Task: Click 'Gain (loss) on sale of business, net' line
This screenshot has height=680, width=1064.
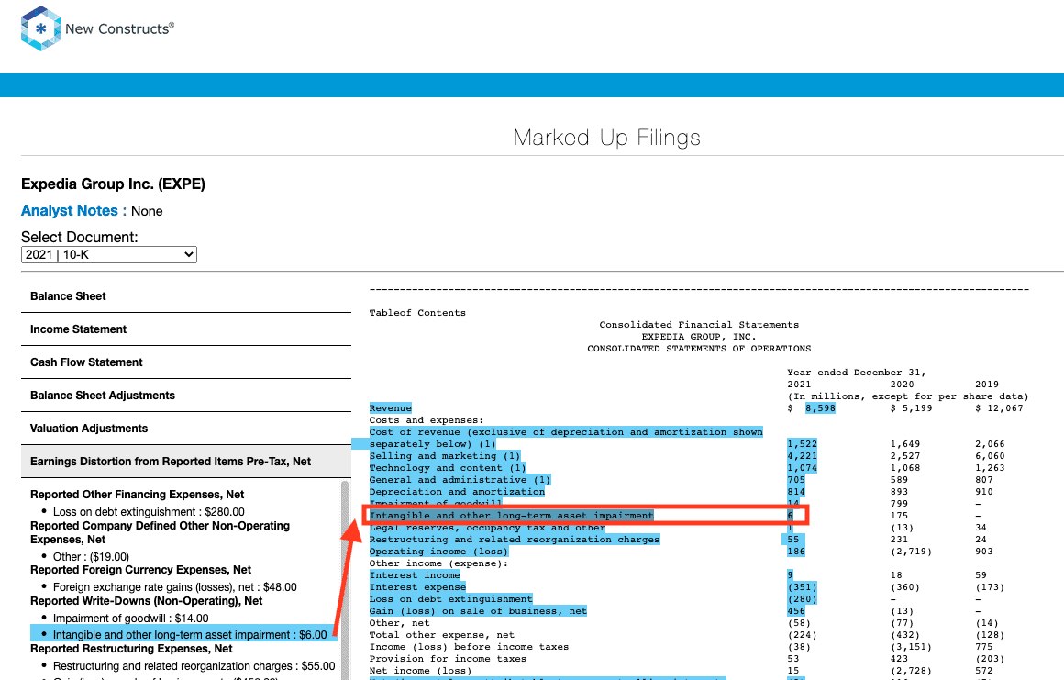Action: [478, 611]
